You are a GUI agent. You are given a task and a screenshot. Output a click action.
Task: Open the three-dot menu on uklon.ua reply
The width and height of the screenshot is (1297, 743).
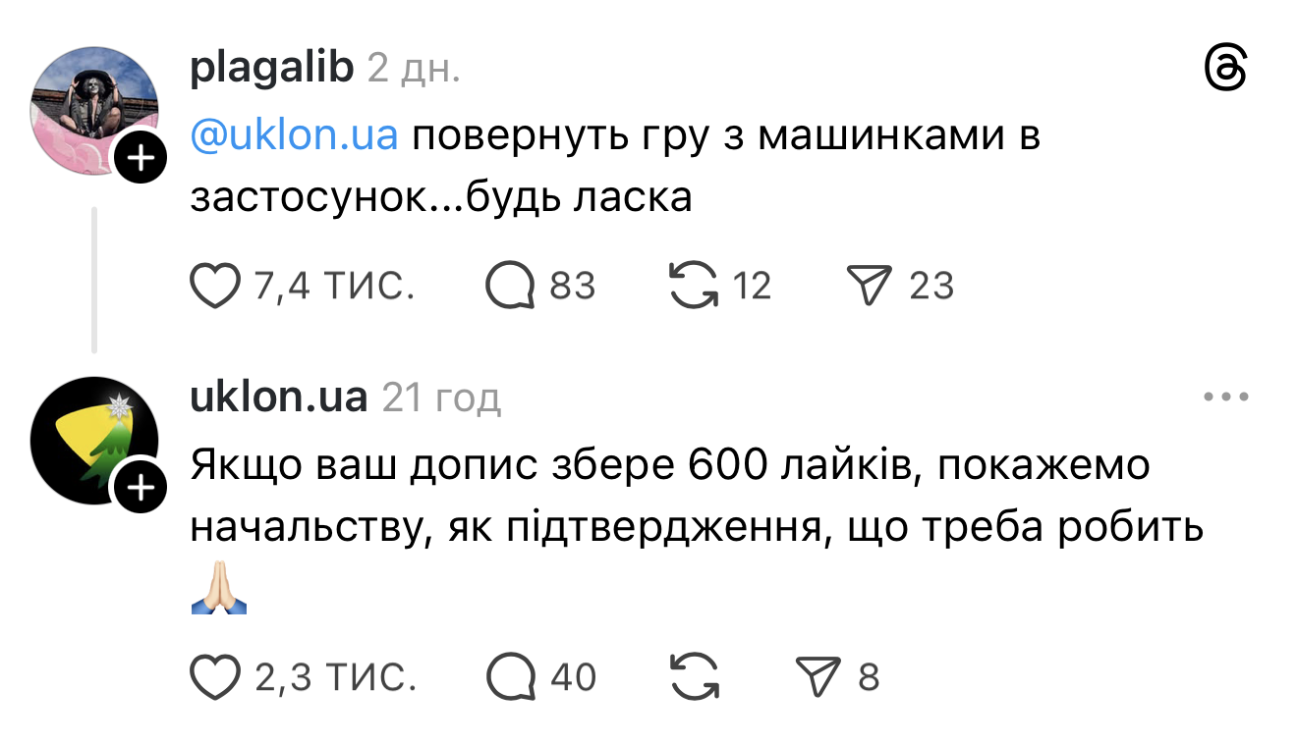[1225, 398]
